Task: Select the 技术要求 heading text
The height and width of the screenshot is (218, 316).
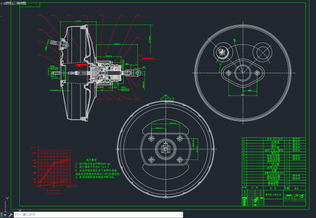Action: pos(91,160)
